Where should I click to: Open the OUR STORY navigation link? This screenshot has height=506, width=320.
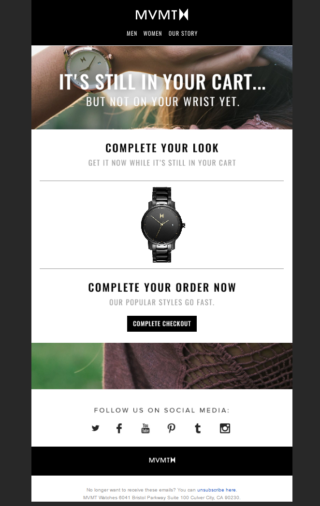coord(183,34)
